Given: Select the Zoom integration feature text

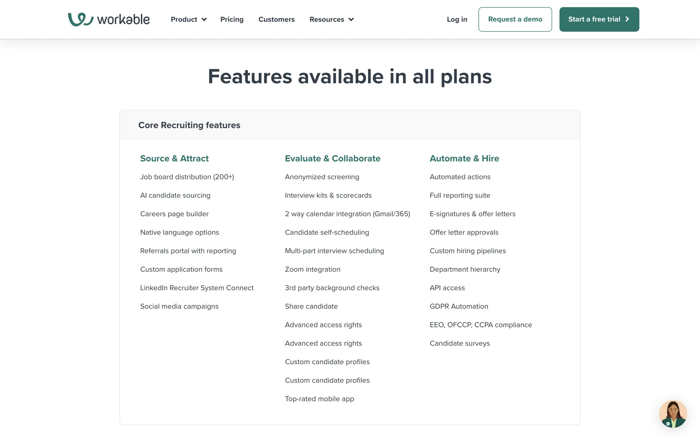Looking at the screenshot, I should click(312, 269).
